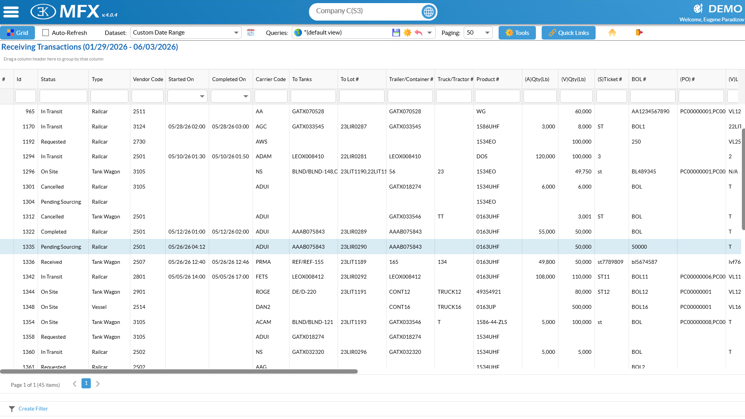Click the To Lot # filter input
This screenshot has height=419, width=745.
(362, 96)
